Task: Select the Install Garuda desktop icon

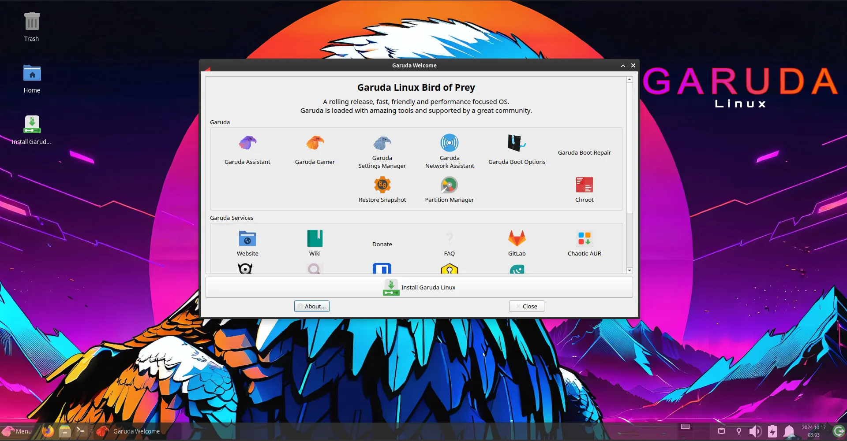Action: [x=31, y=130]
